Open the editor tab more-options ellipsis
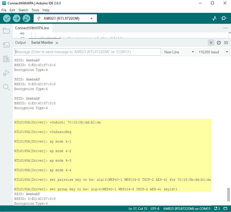This screenshot has height=212, width=231. pyautogui.click(x=225, y=28)
